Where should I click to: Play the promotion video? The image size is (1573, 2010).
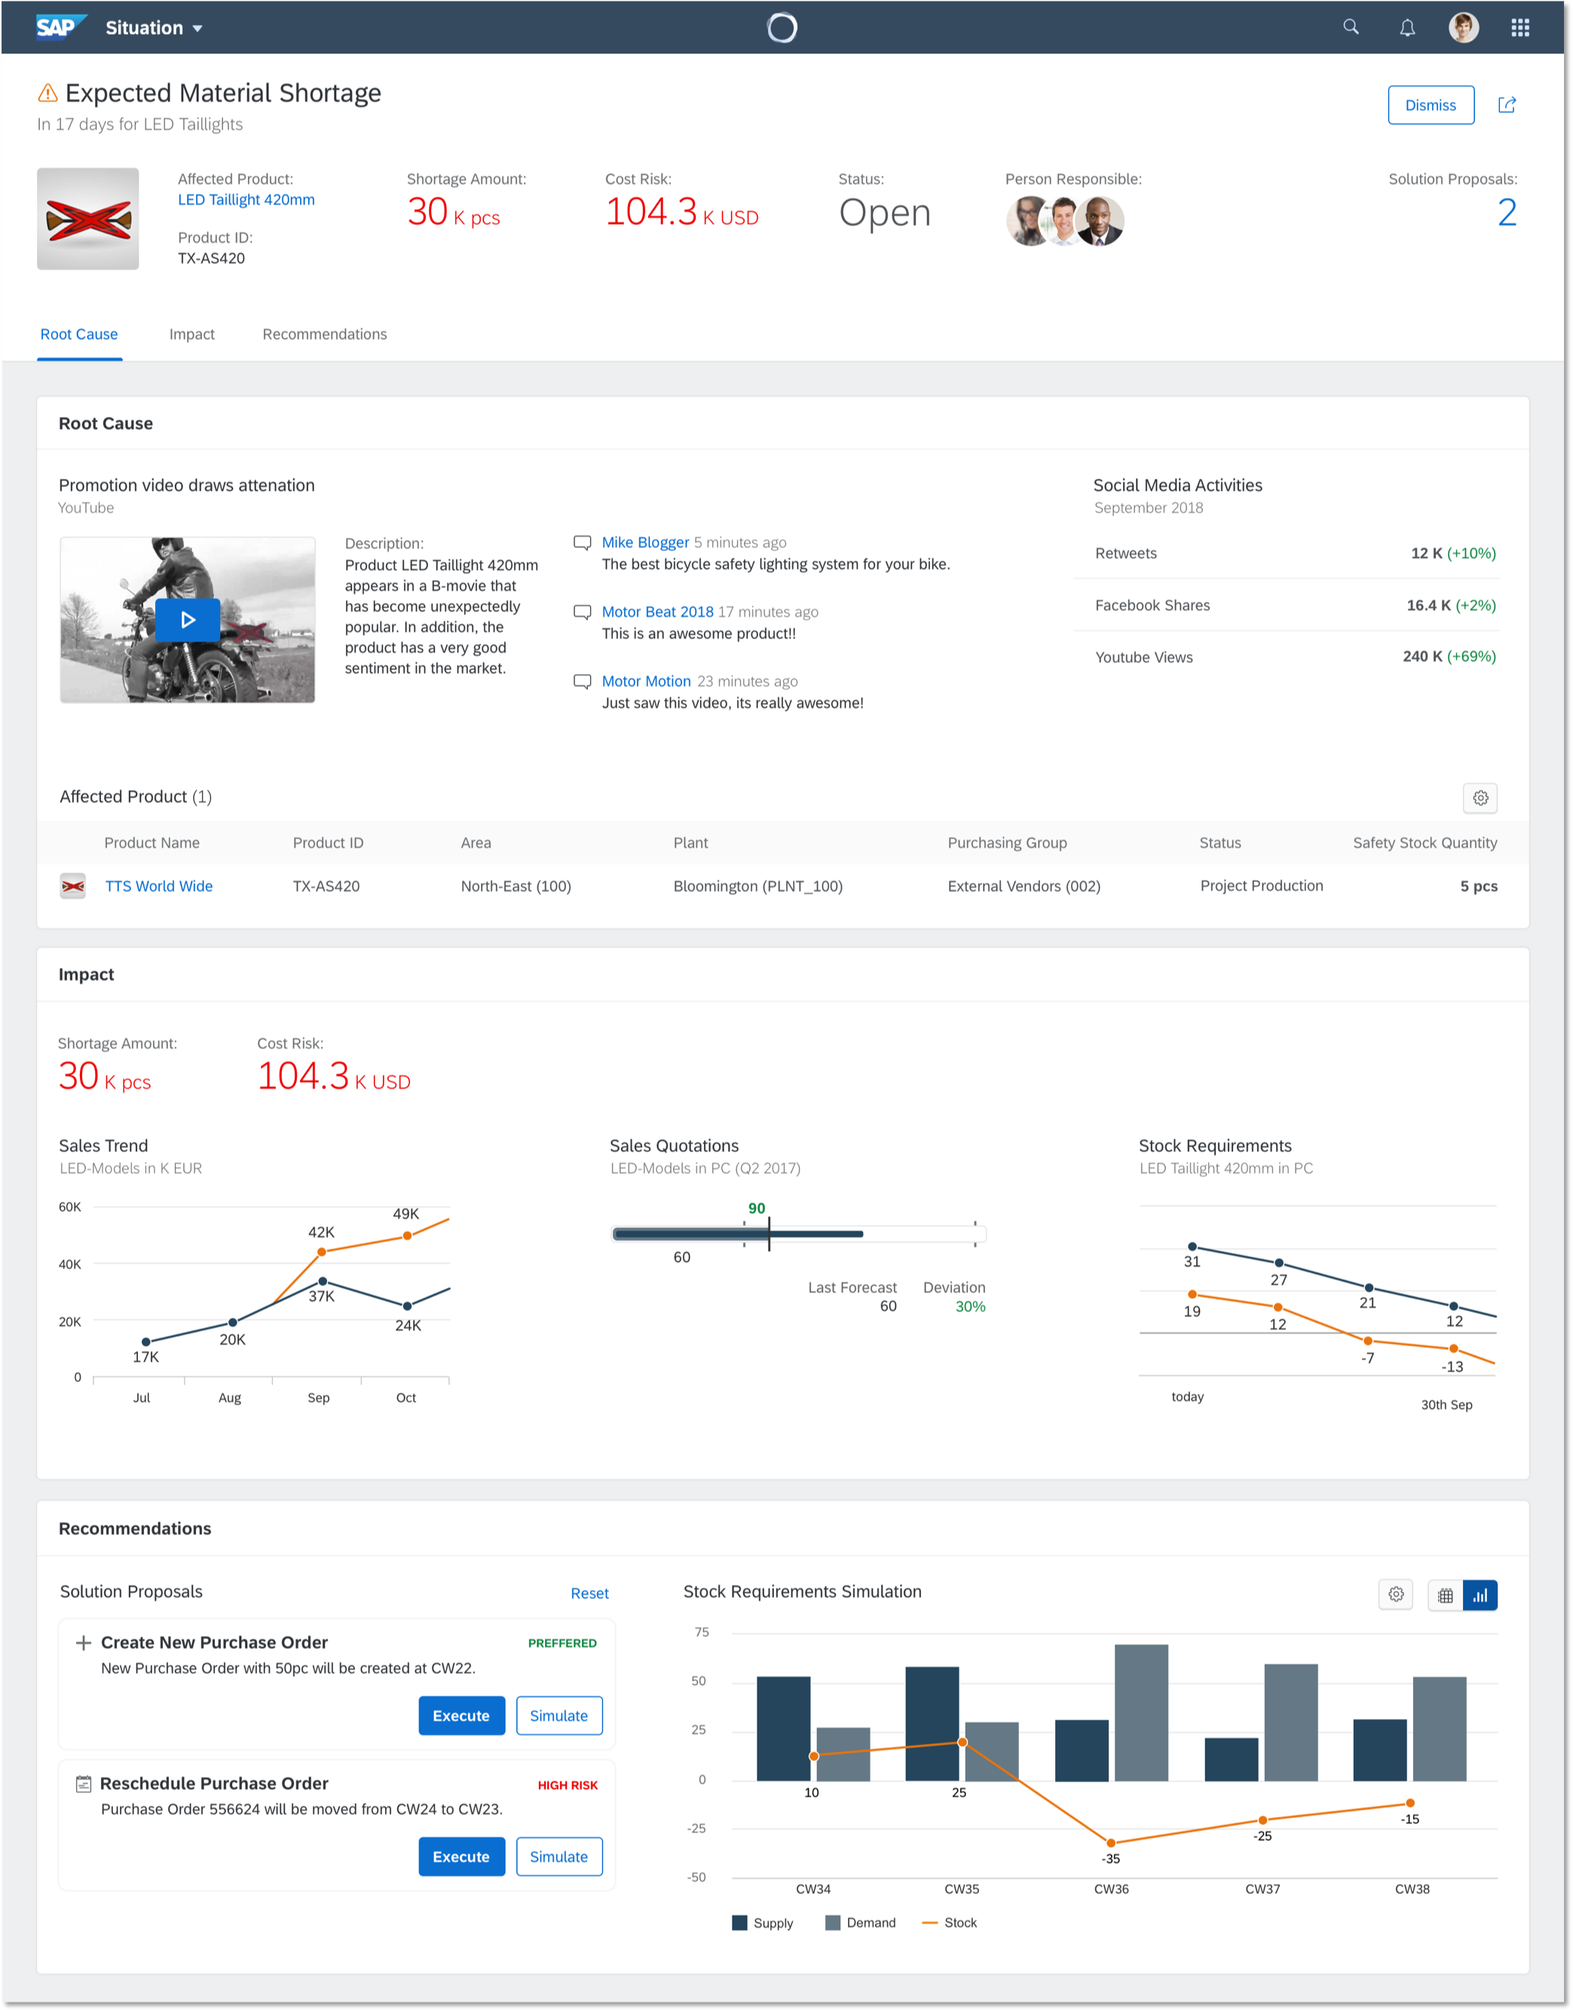tap(188, 620)
